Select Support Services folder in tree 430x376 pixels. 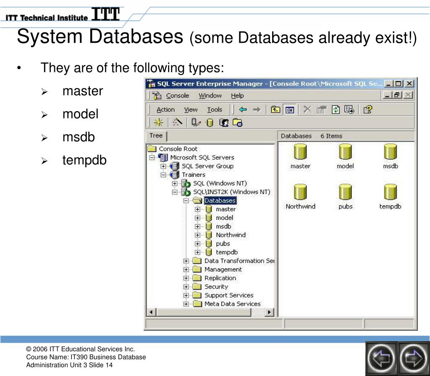pyautogui.click(x=229, y=295)
